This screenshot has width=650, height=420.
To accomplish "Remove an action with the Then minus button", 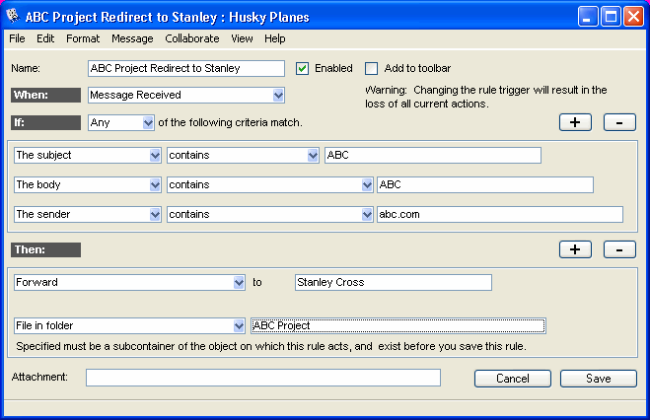I will (x=618, y=249).
